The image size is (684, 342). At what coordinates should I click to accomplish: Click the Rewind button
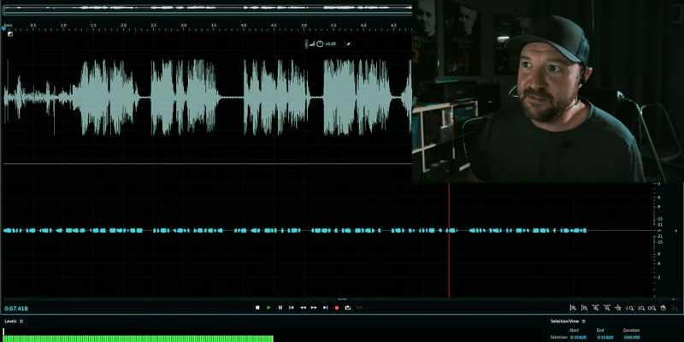(x=303, y=308)
